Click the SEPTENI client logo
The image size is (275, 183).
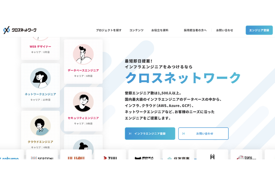coord(42,158)
